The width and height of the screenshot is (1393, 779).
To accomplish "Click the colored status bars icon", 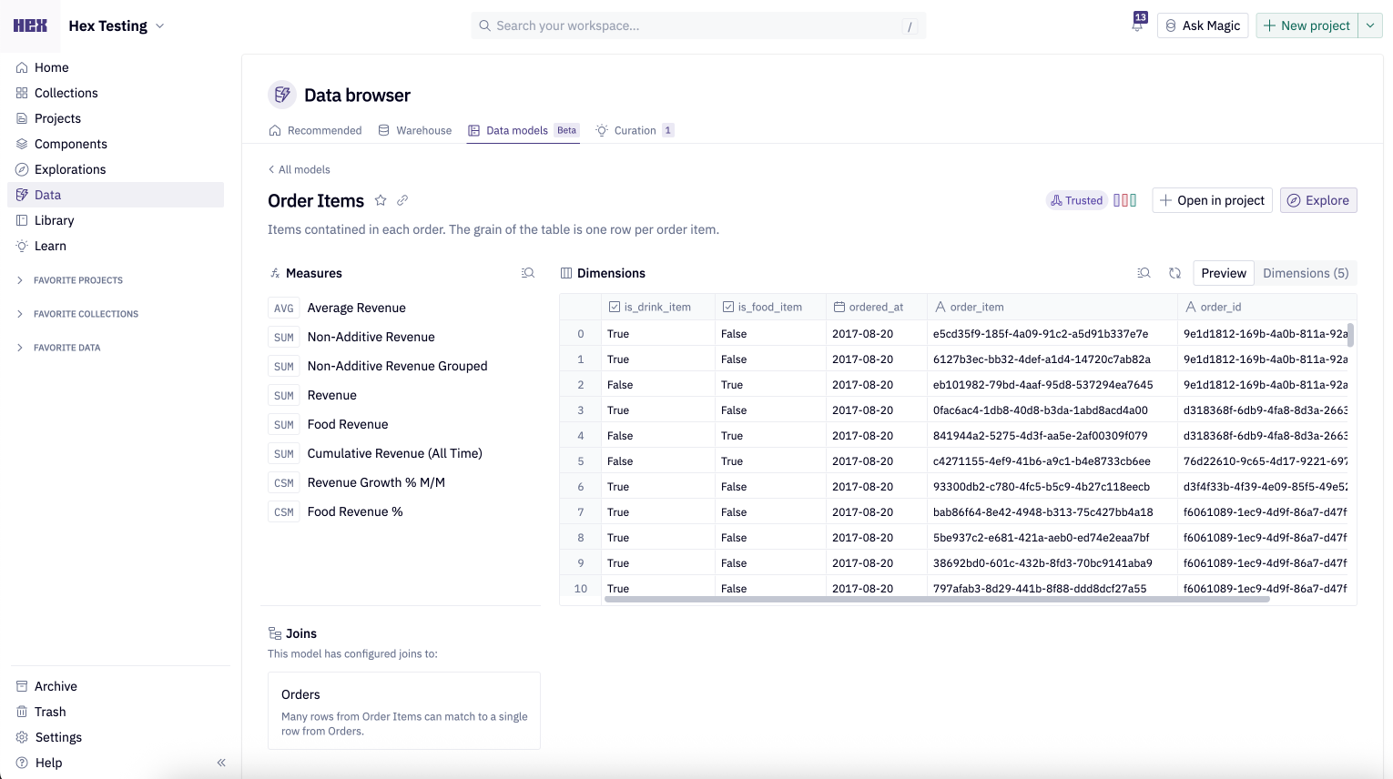I will [1124, 200].
